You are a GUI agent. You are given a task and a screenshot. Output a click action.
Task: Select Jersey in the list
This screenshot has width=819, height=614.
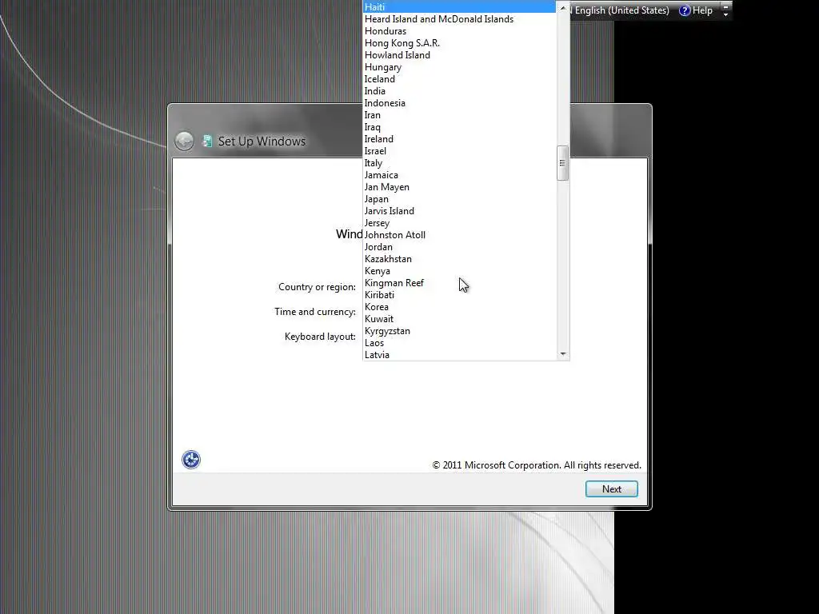click(x=459, y=223)
